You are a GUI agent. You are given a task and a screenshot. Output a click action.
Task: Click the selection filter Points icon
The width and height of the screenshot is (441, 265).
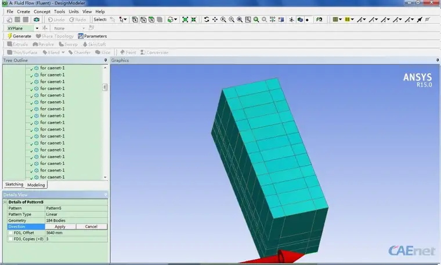135,20
